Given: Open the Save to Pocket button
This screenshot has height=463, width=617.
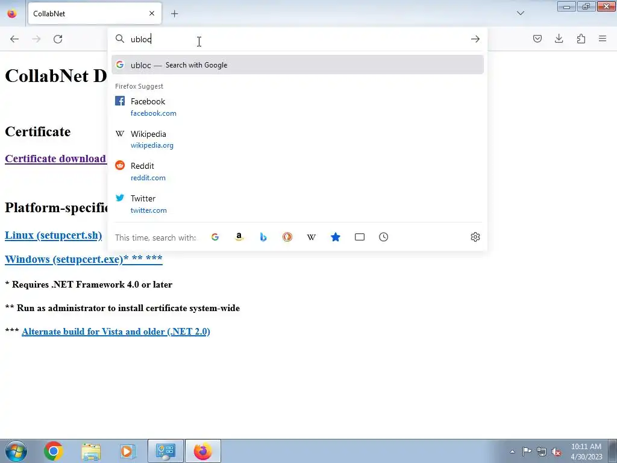Looking at the screenshot, I should pos(537,39).
